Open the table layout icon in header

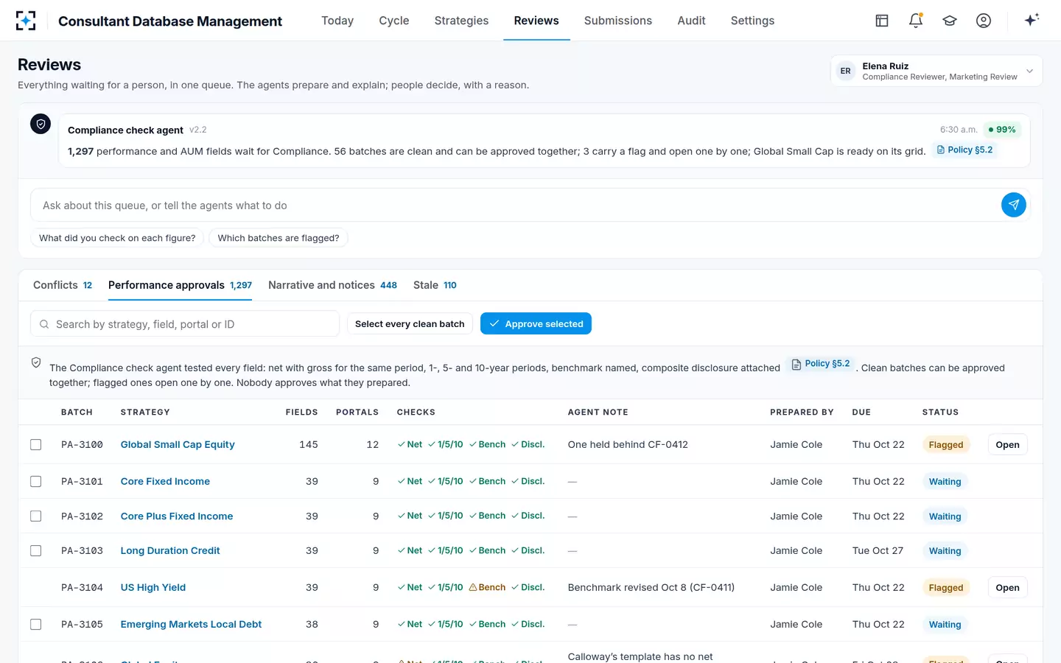[x=882, y=21]
